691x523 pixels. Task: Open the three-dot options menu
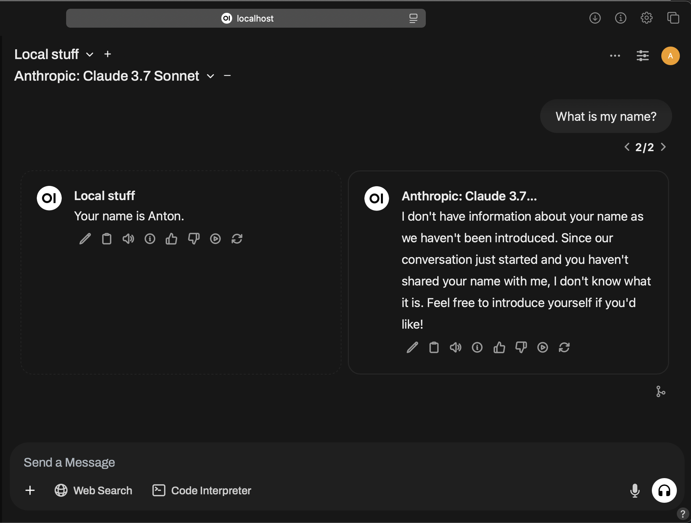[x=615, y=55]
